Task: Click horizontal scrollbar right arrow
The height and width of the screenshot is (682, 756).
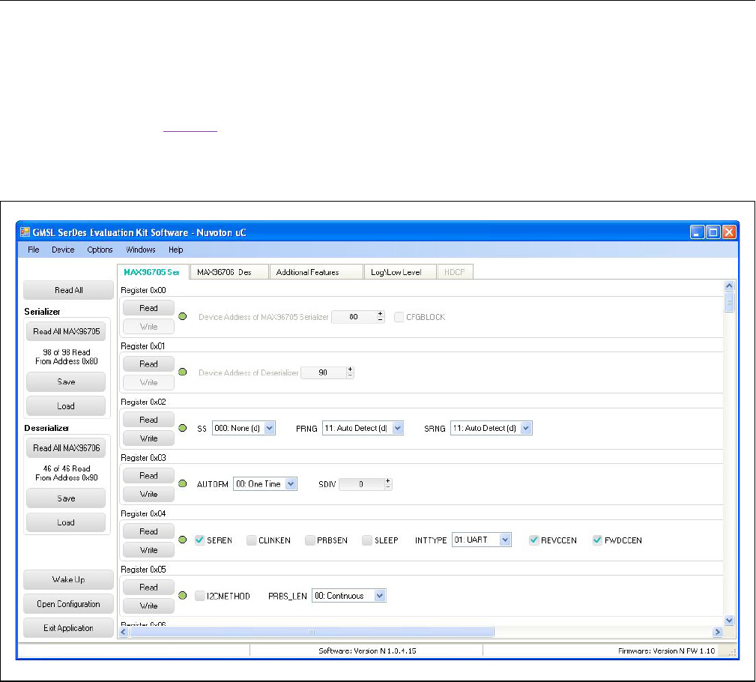Action: pyautogui.click(x=717, y=633)
